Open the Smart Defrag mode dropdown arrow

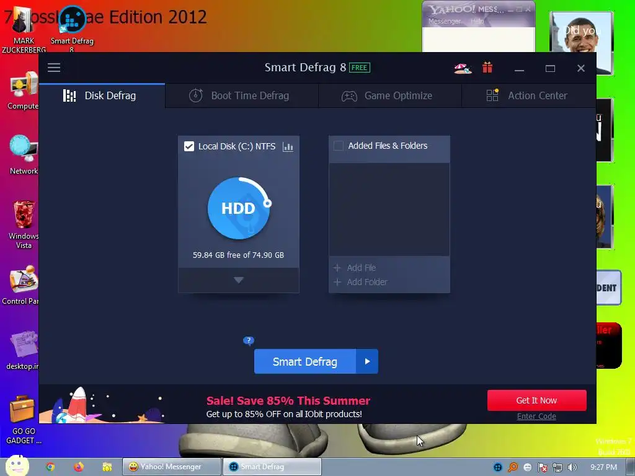(367, 361)
